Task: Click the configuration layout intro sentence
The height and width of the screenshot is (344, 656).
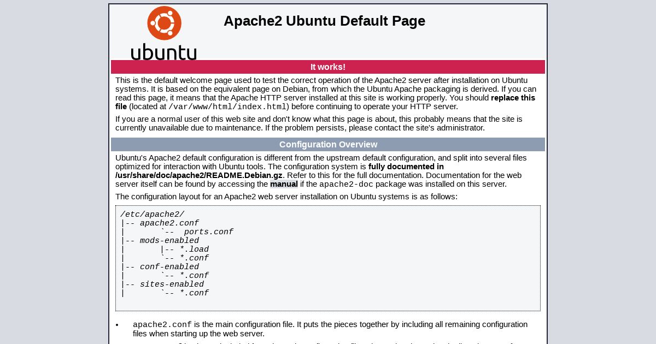Action: 286,197
